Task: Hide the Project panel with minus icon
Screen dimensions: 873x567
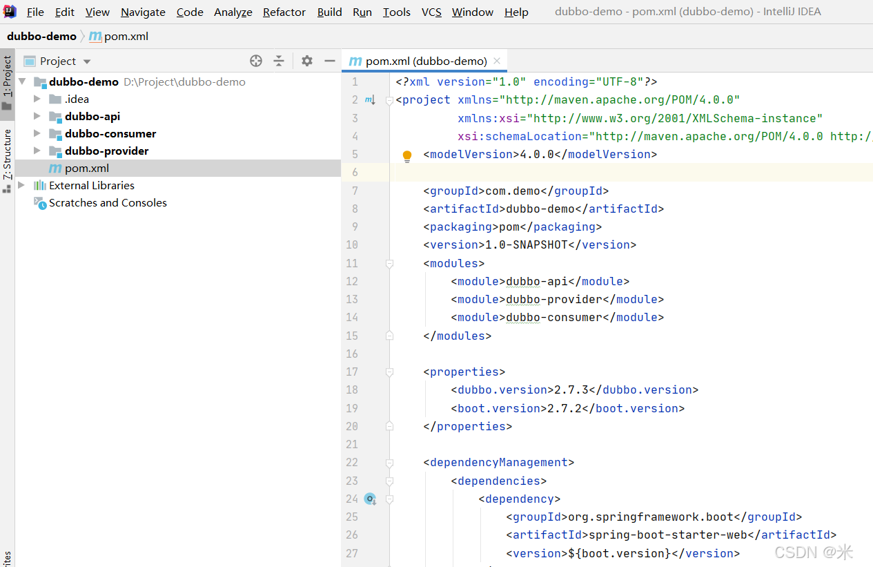Action: (330, 61)
